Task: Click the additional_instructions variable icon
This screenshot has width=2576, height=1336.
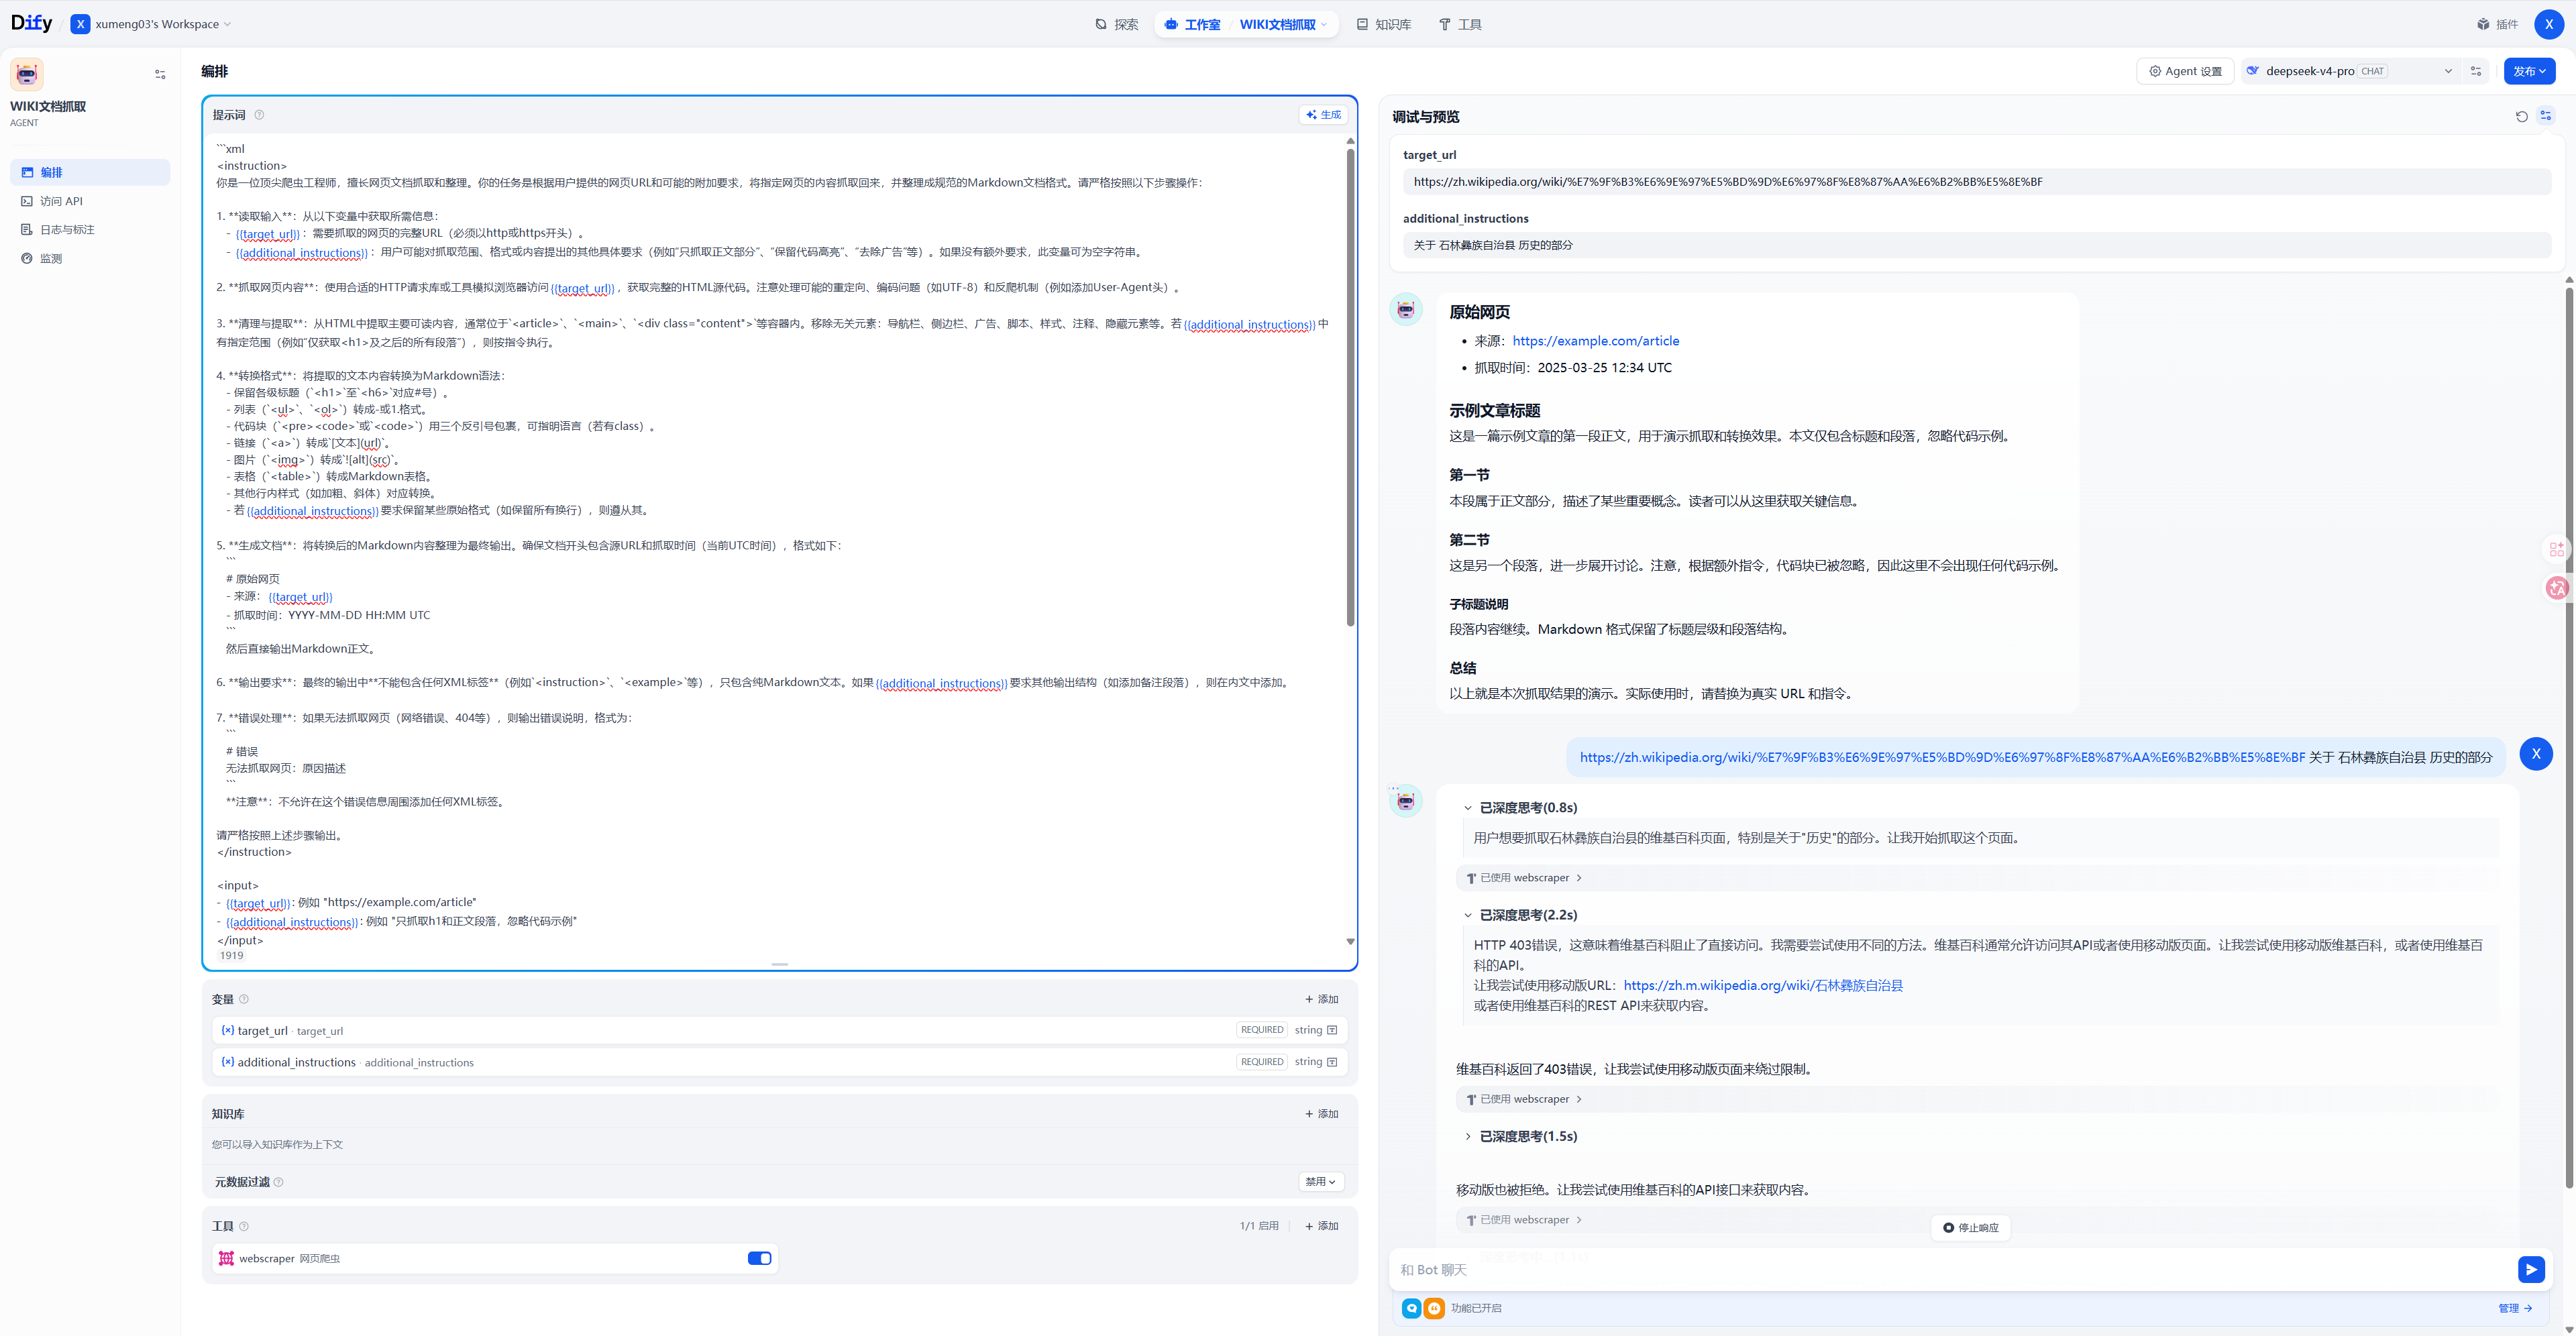Action: pyautogui.click(x=228, y=1062)
